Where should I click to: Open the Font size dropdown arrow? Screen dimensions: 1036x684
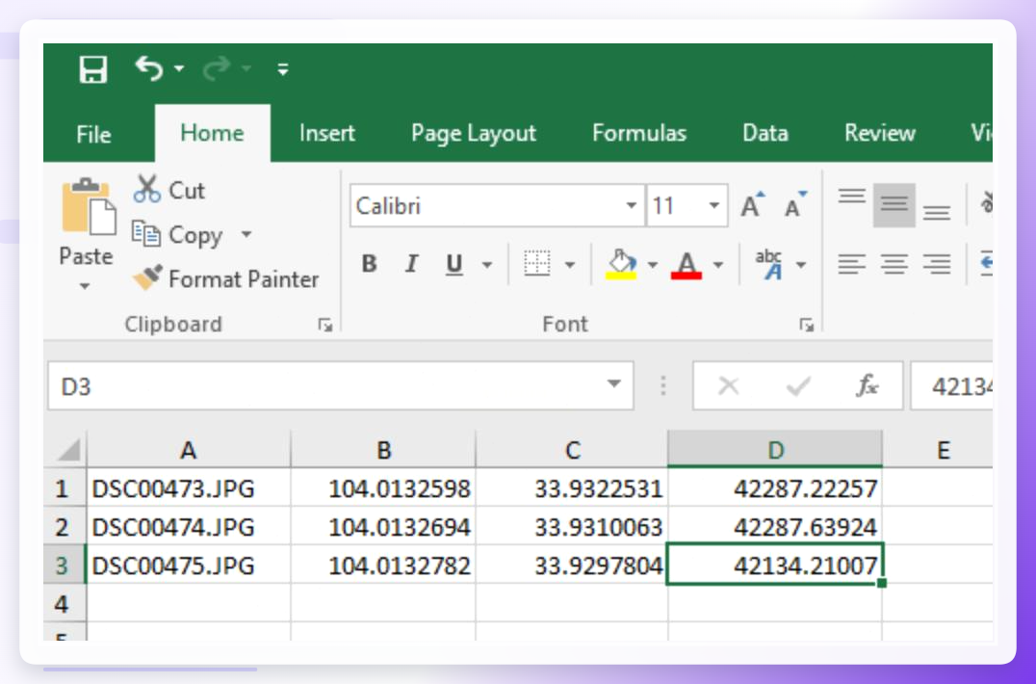coord(713,205)
